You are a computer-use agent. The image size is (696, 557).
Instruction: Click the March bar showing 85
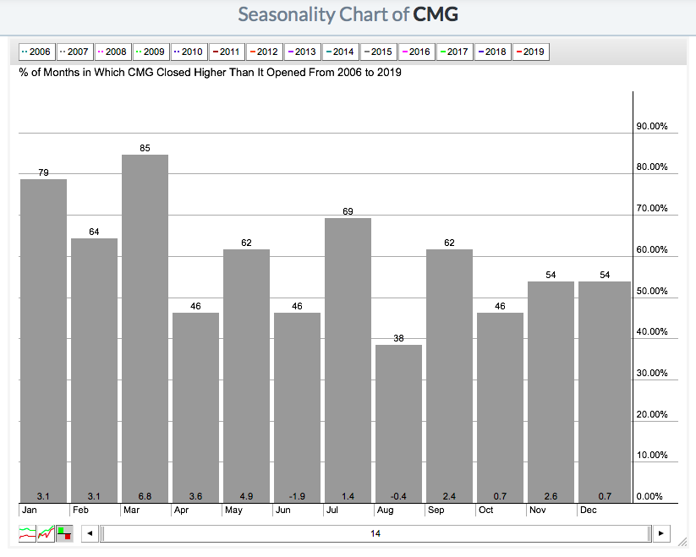click(x=145, y=328)
